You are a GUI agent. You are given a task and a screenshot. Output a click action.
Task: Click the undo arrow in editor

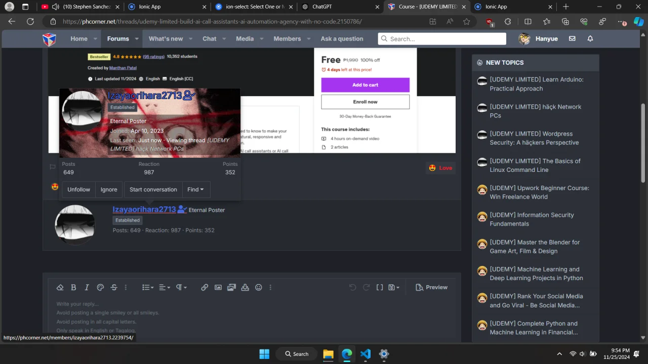(x=353, y=287)
